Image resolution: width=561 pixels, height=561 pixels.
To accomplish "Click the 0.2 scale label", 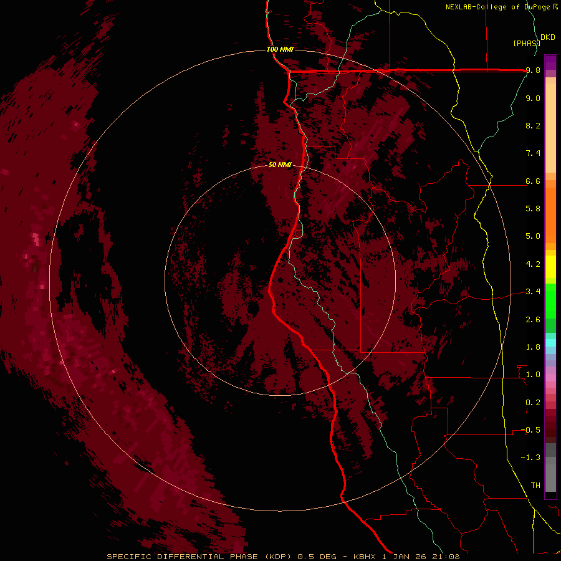I will click(x=533, y=403).
